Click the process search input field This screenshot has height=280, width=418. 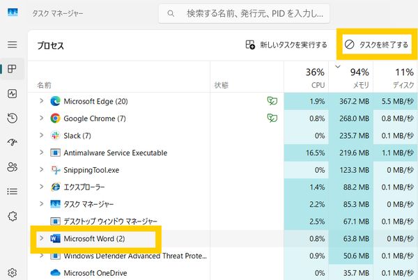(x=244, y=13)
